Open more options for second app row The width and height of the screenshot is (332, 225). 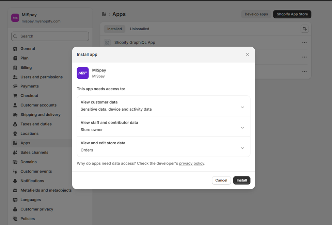point(304,57)
